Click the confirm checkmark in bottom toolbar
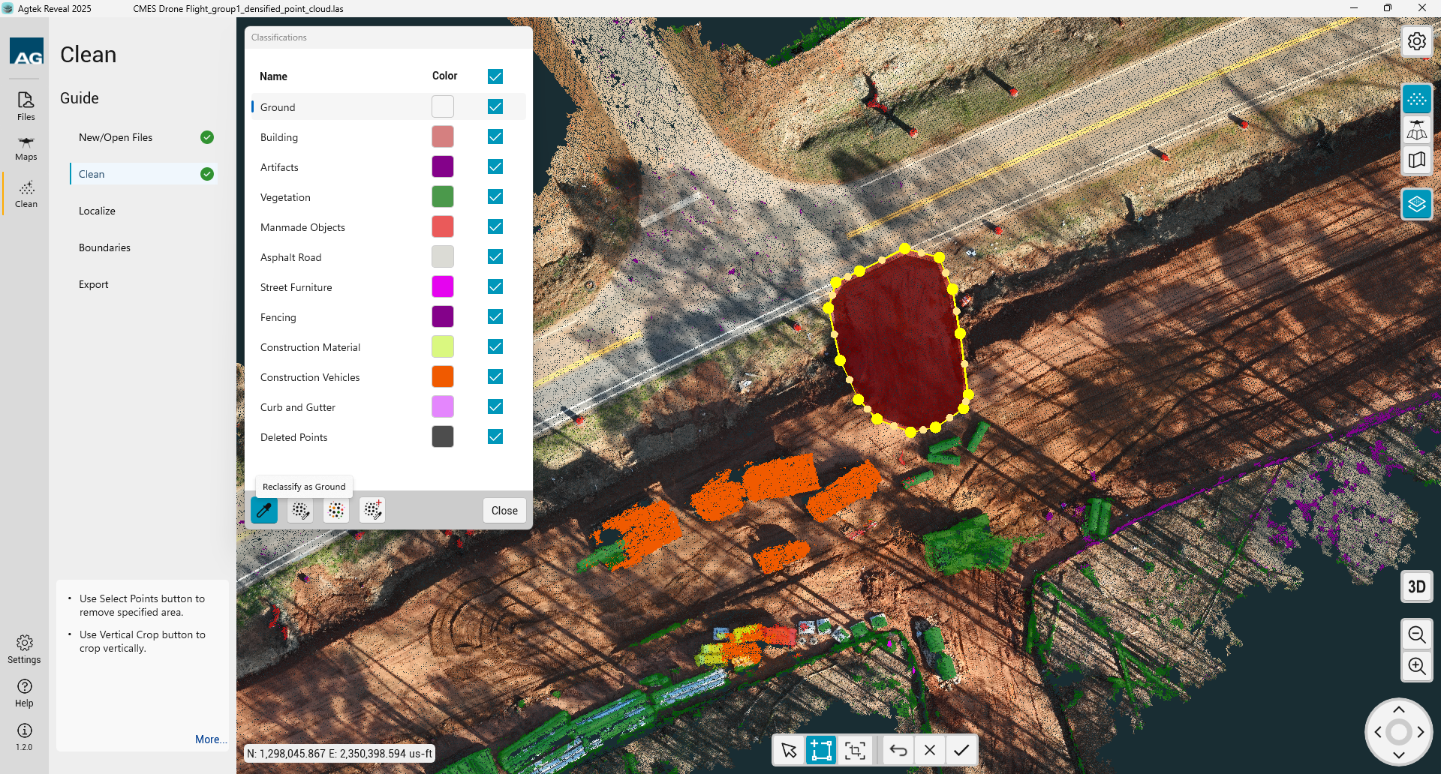Viewport: 1441px width, 774px height. [x=961, y=750]
